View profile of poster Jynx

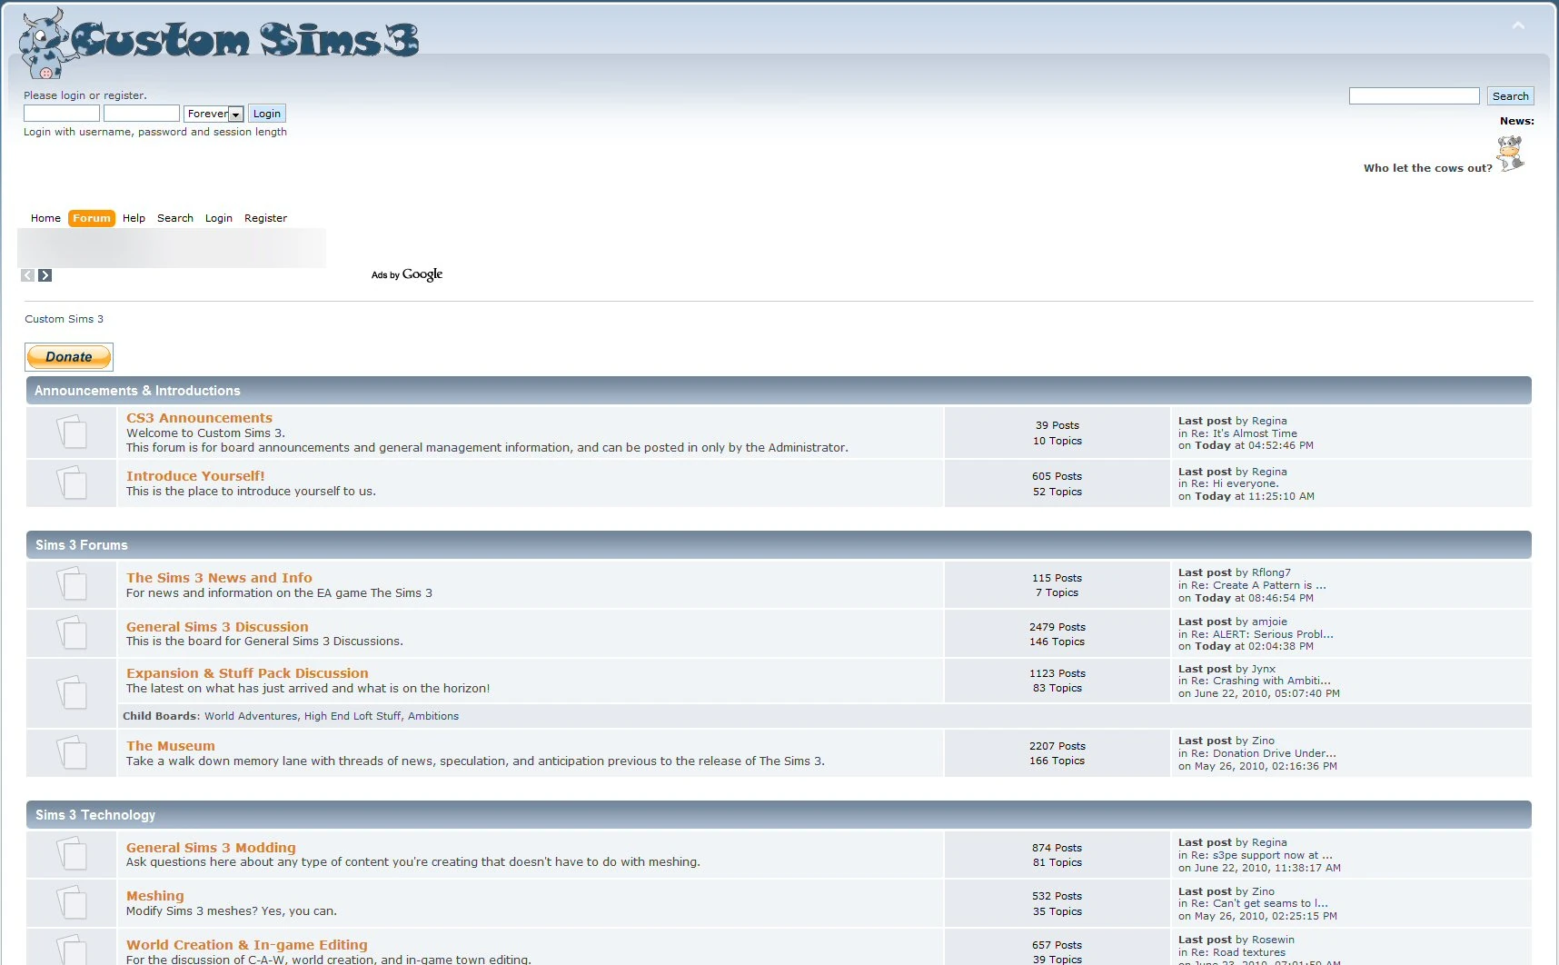1264,669
